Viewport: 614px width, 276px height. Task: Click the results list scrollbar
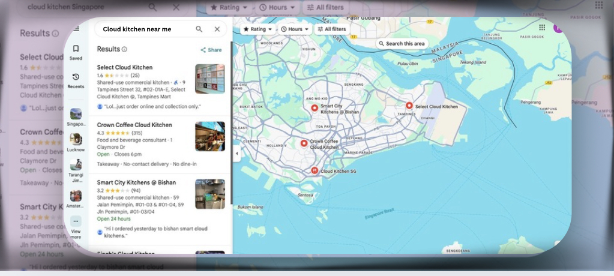232,124
